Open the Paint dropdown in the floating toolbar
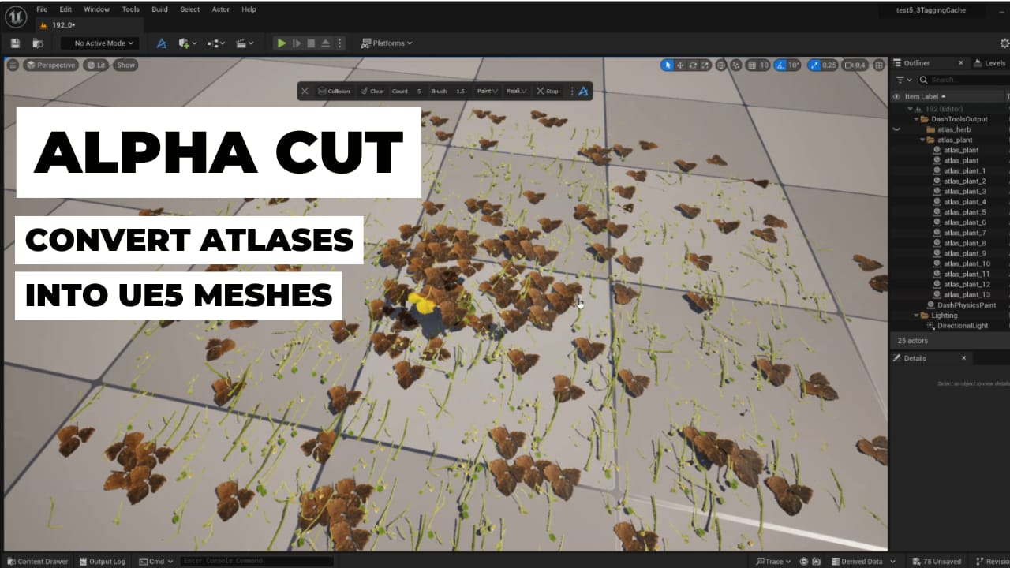The height and width of the screenshot is (568, 1010). tap(487, 91)
